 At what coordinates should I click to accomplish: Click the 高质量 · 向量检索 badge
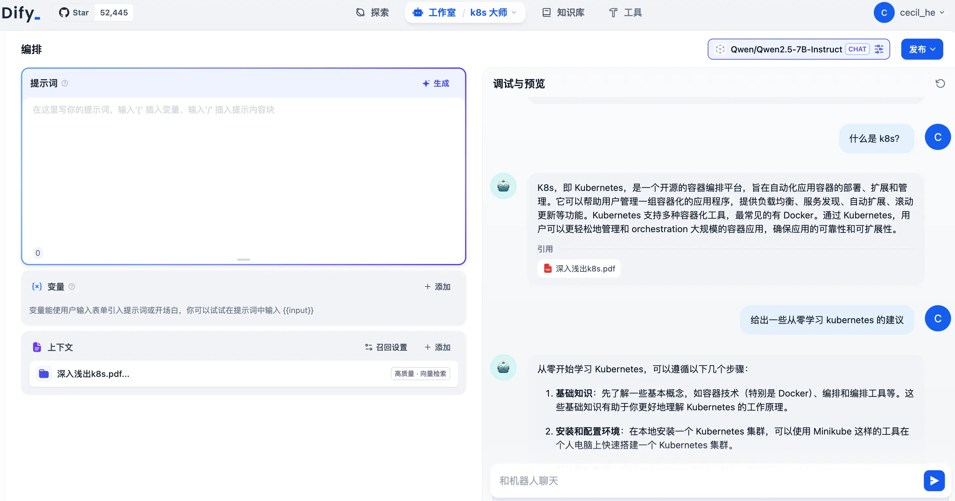point(421,374)
